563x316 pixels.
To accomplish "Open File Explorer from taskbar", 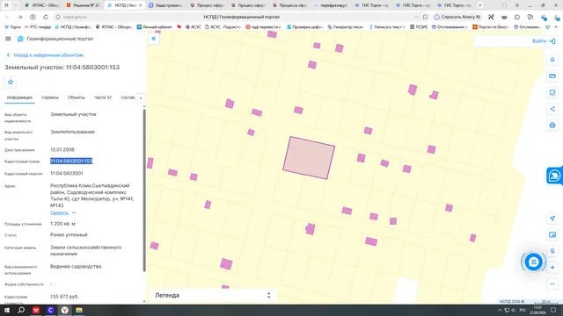I will [x=79, y=310].
